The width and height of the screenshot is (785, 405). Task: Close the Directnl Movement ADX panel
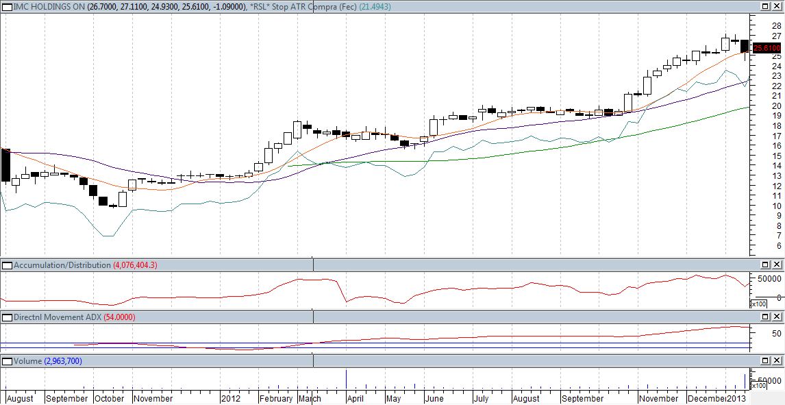[x=777, y=317]
